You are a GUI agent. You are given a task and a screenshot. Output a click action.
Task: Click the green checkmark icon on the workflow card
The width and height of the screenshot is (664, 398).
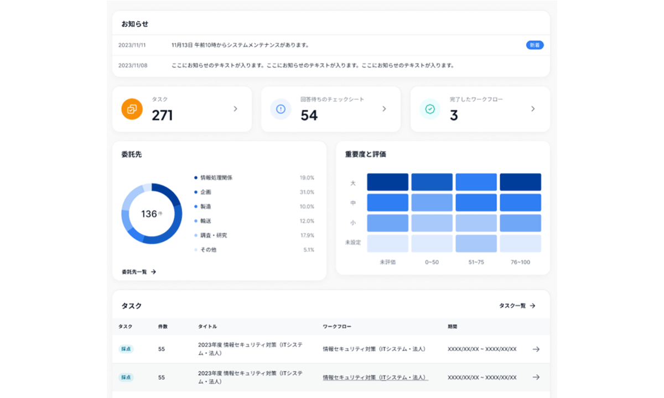tap(430, 109)
